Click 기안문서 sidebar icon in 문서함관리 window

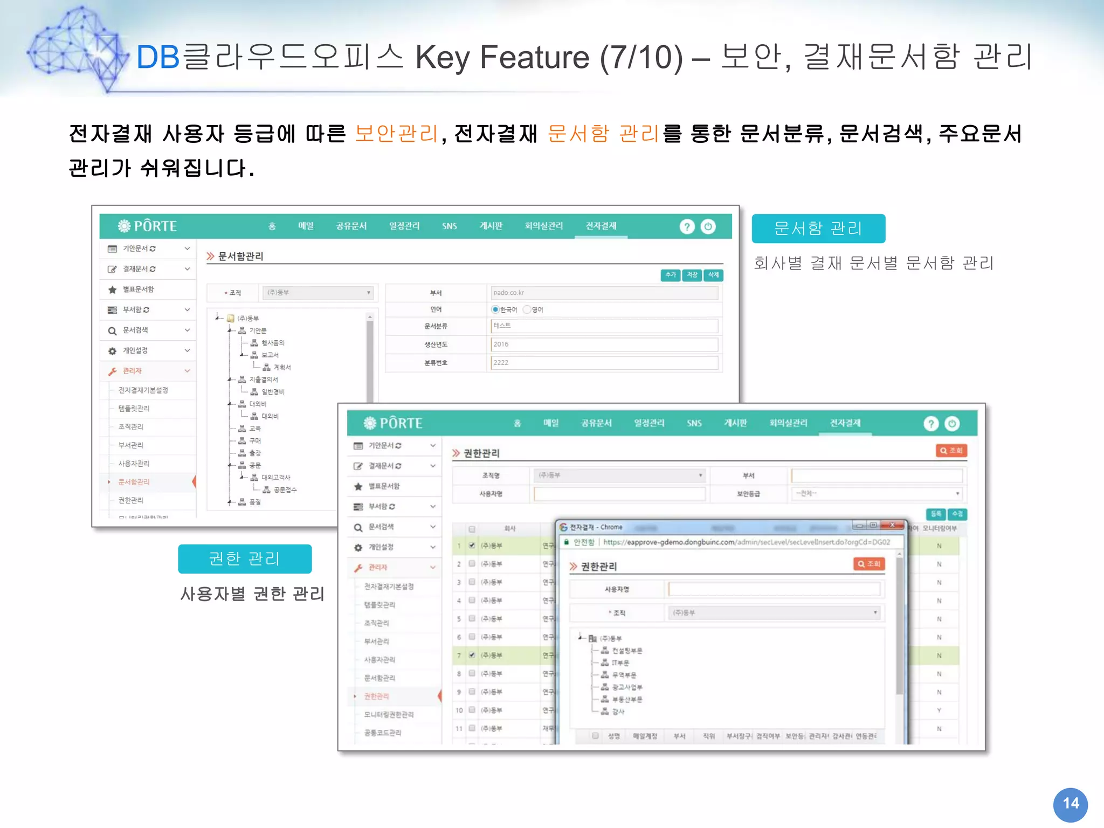[x=112, y=249]
